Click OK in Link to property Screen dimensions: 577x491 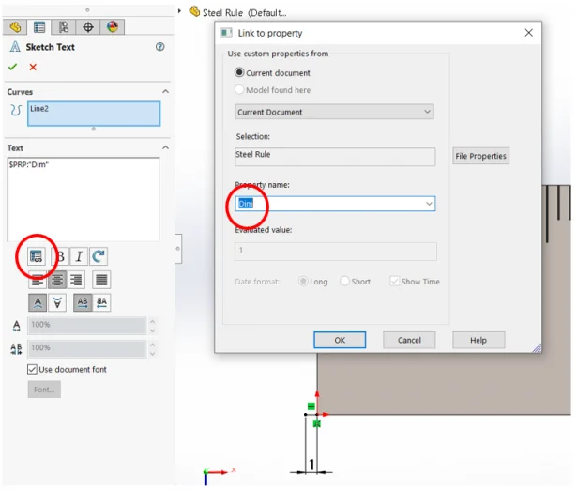pyautogui.click(x=340, y=340)
